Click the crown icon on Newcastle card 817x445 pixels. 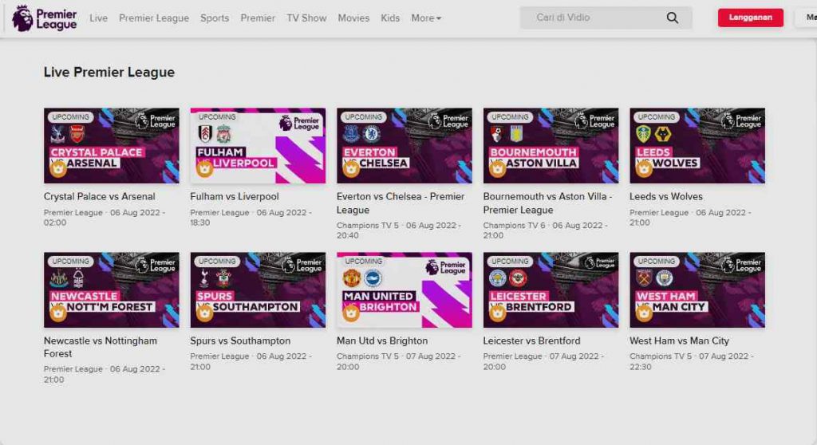coord(57,313)
